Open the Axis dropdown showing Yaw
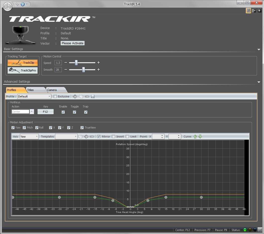This screenshot has height=234, width=264. [x=29, y=137]
